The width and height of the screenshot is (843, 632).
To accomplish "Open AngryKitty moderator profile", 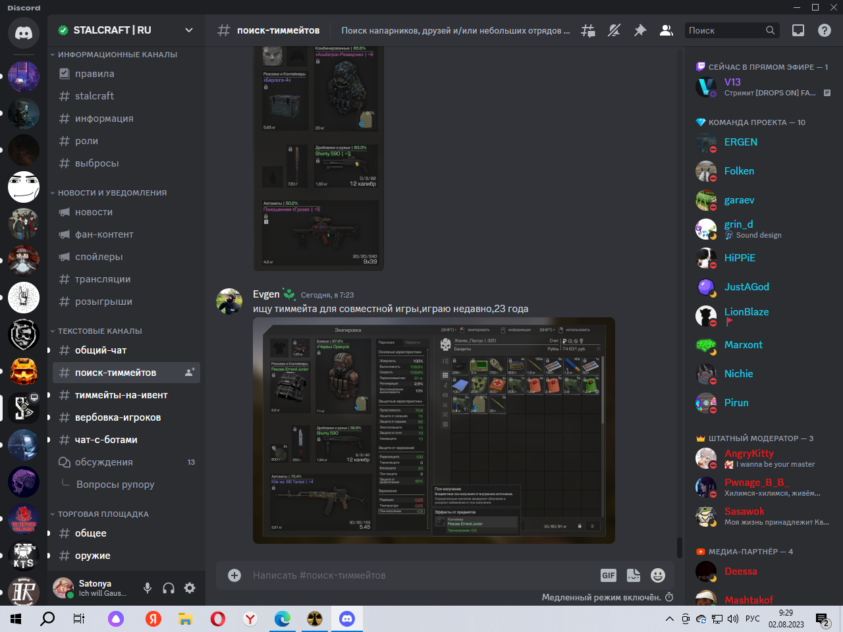I will pos(764,458).
